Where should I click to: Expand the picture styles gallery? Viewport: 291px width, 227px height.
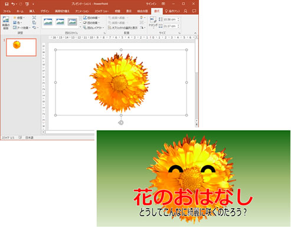[x=80, y=27]
